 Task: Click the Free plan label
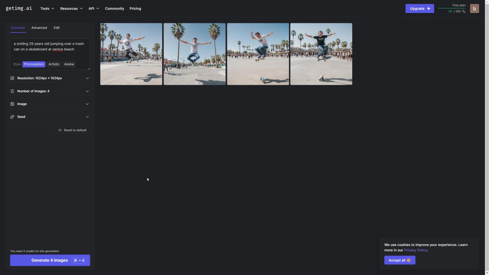(459, 5)
